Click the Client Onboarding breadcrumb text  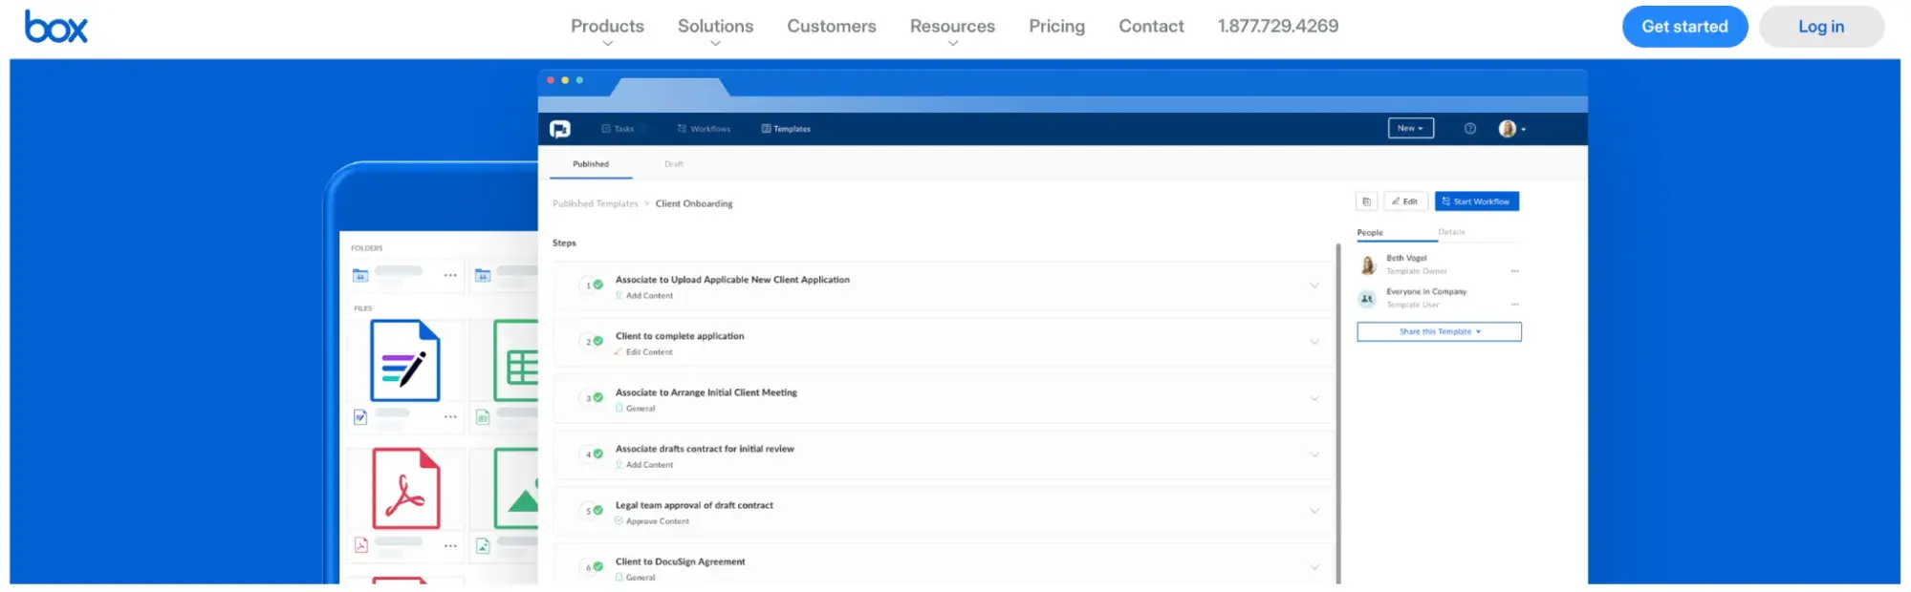[x=694, y=203]
